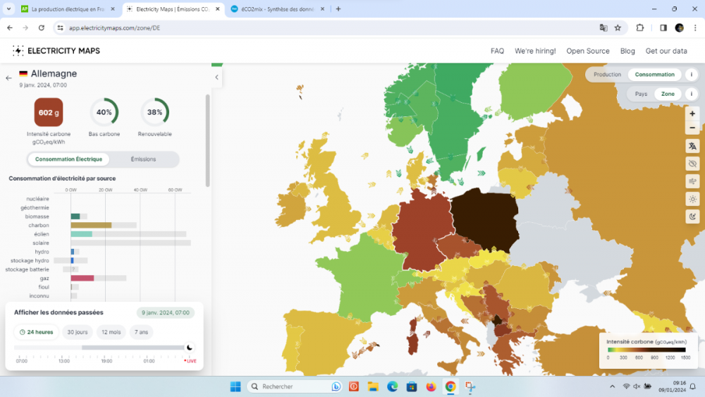Image resolution: width=705 pixels, height=397 pixels.
Task: Click the gaz bar in the chart
Action: point(82,279)
